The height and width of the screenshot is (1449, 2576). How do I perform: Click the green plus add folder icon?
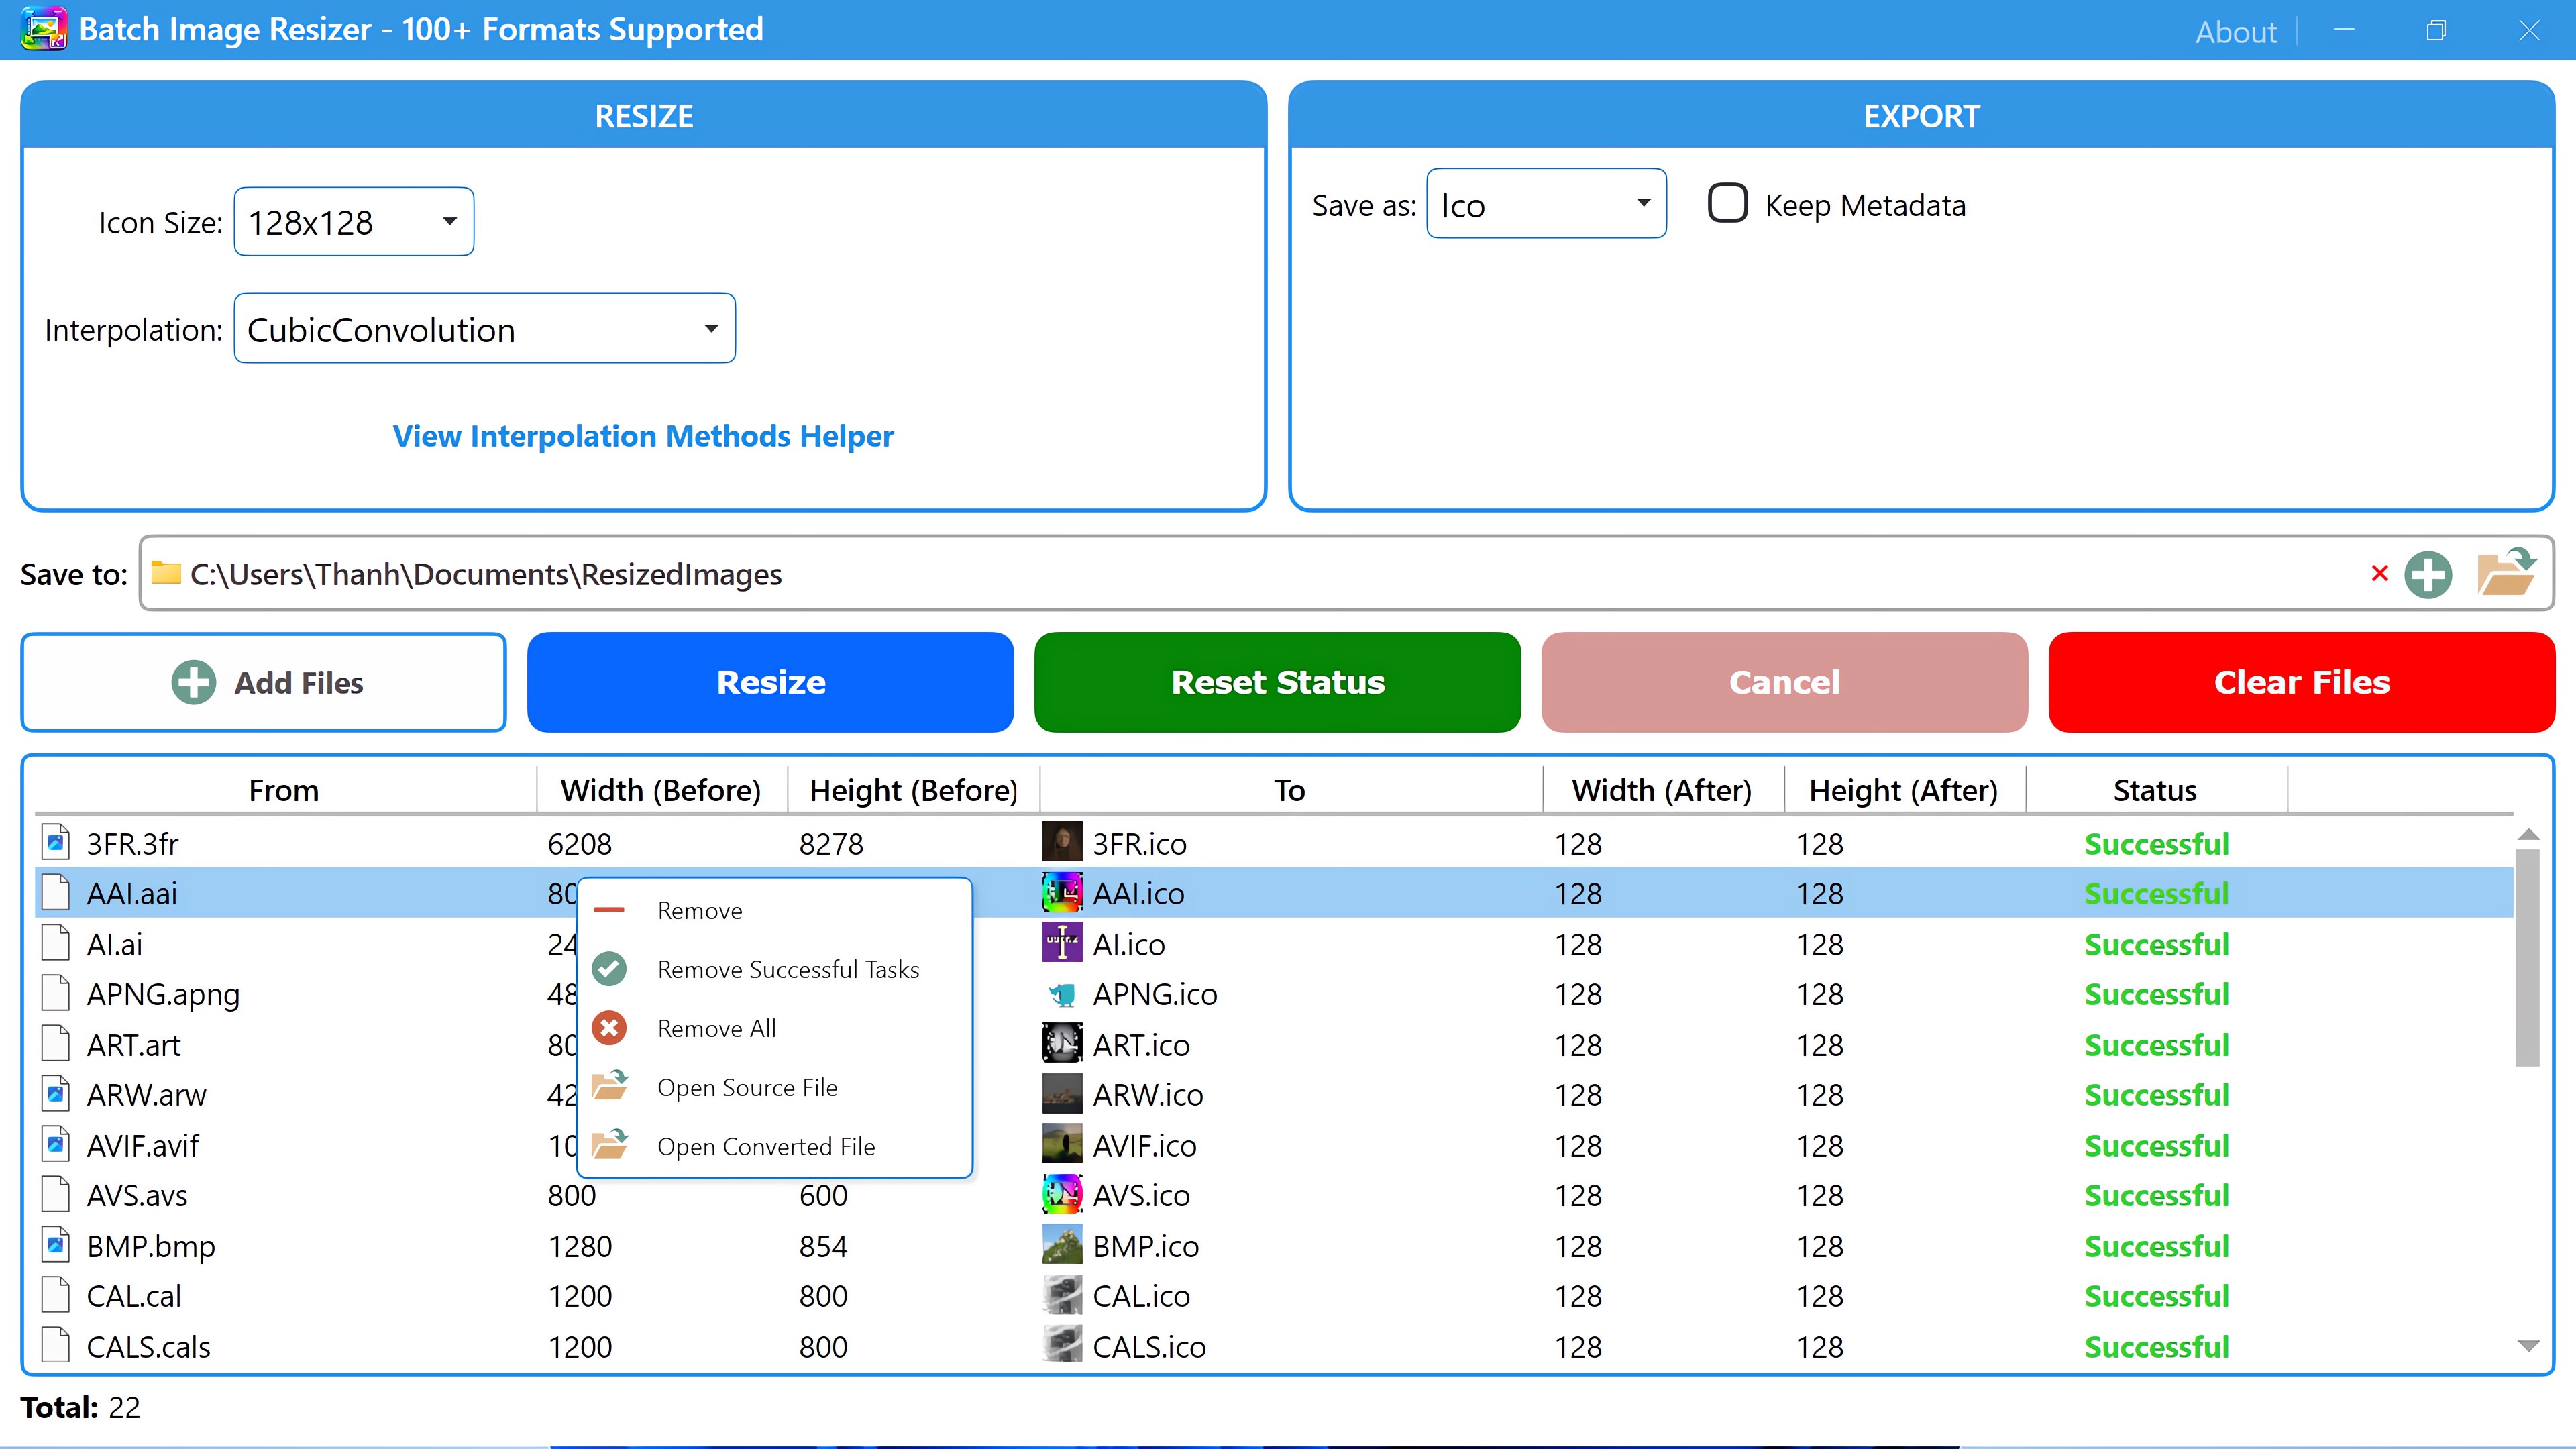[2428, 575]
